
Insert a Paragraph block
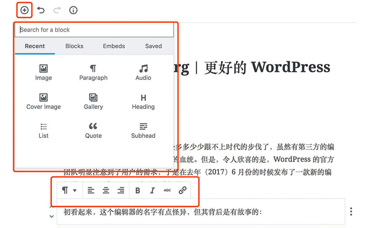(x=93, y=72)
